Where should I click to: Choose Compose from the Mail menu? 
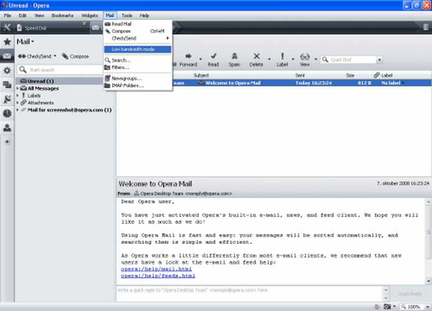click(x=138, y=31)
